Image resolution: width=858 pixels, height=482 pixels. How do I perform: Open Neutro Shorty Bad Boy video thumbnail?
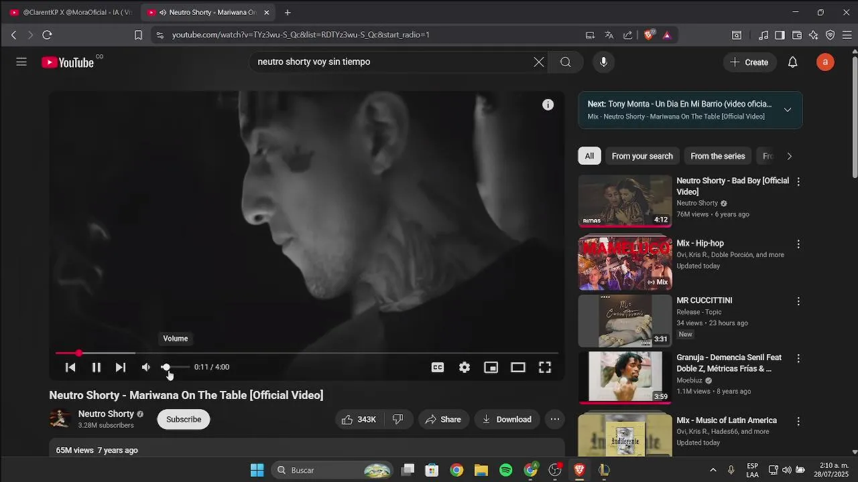[625, 201]
